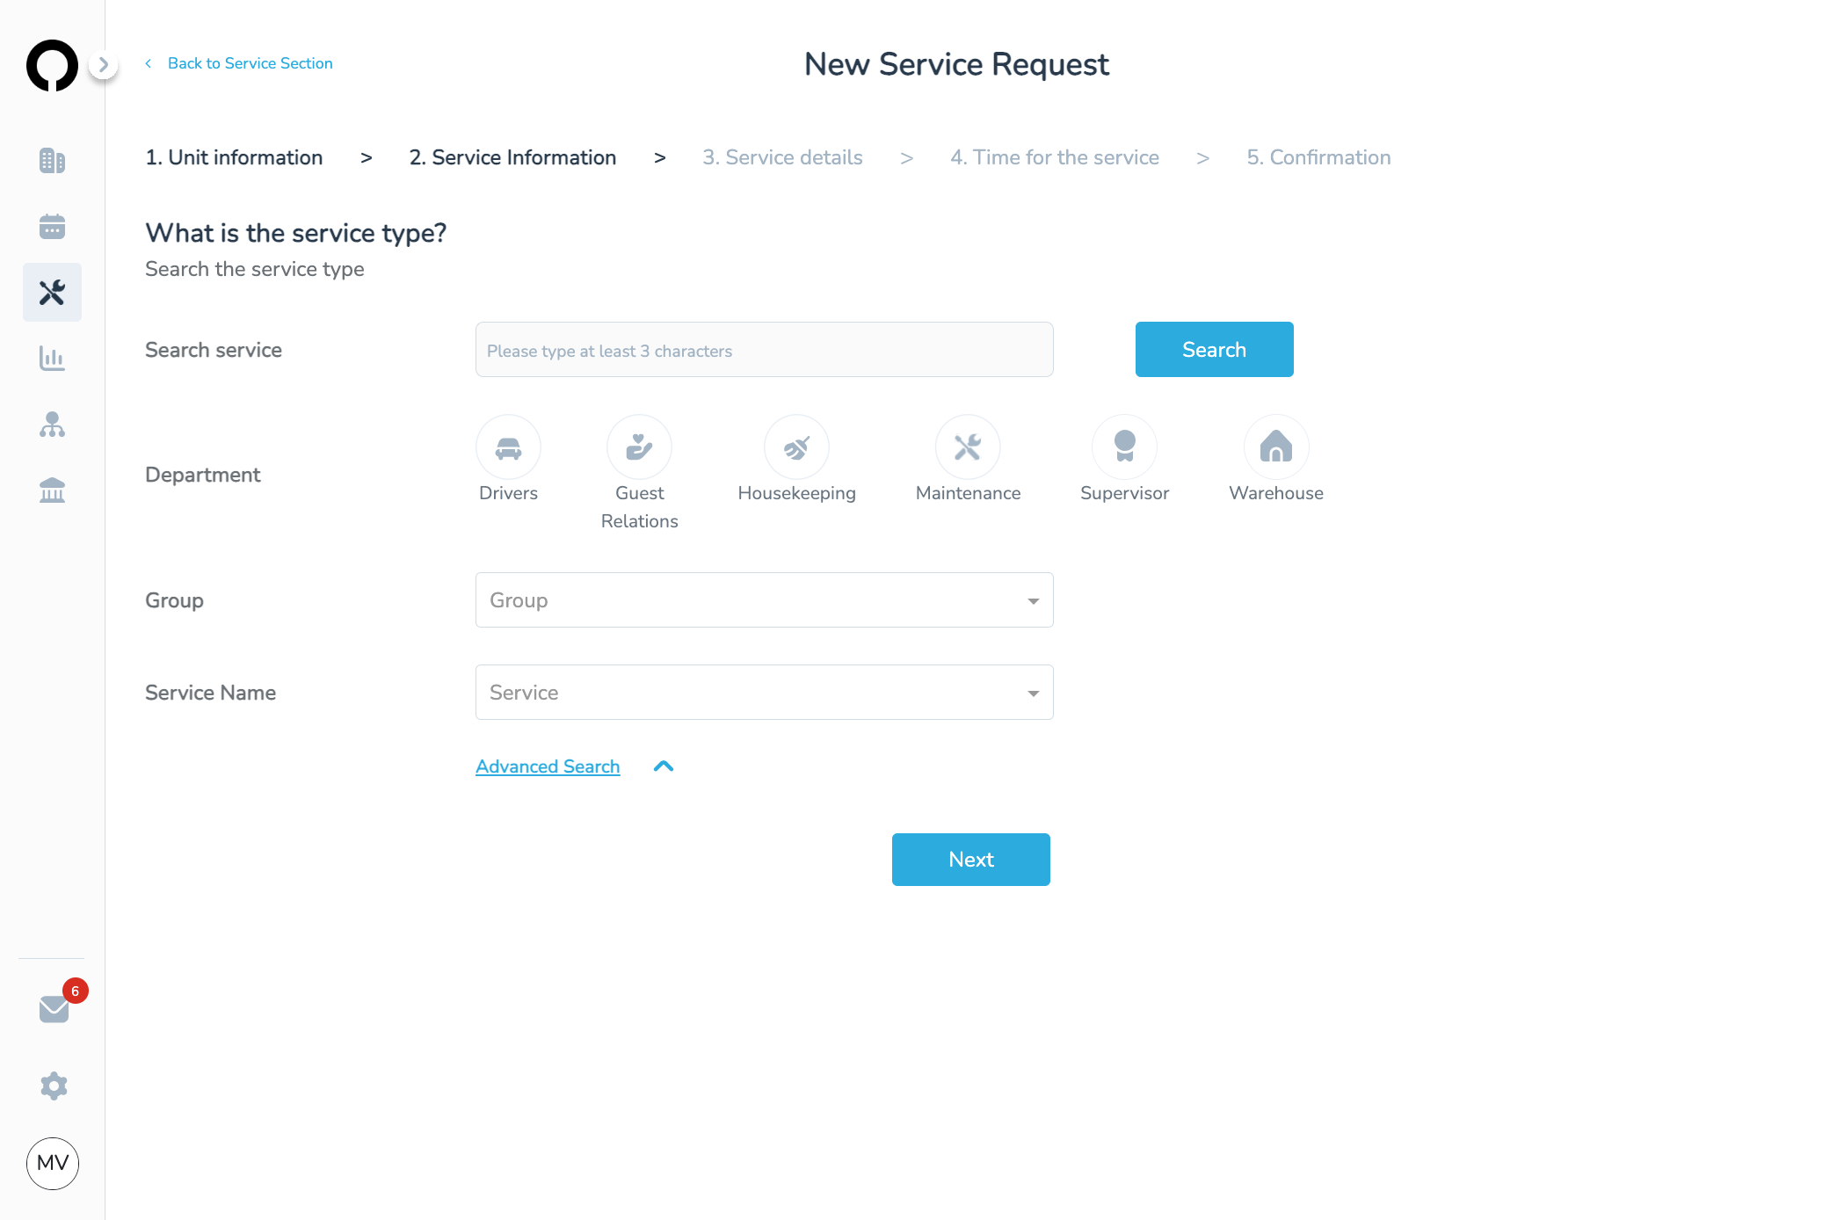Viewport: 1837px width, 1220px height.
Task: Select the Drivers department icon
Action: pos(508,447)
